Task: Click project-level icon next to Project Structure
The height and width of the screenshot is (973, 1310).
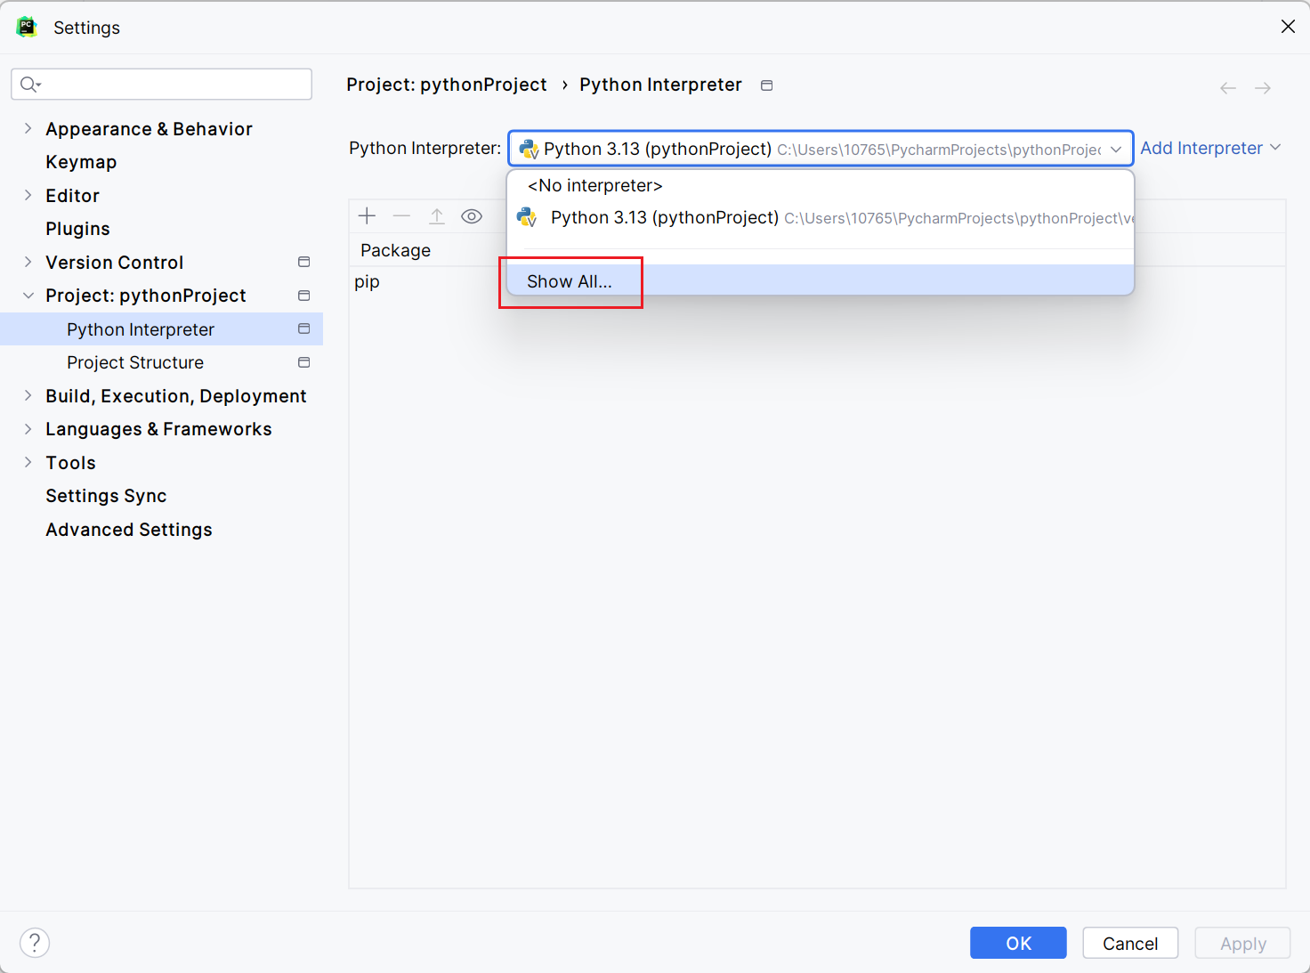Action: click(x=304, y=362)
